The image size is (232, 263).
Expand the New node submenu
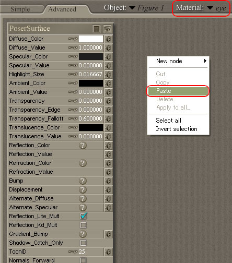pyautogui.click(x=178, y=61)
